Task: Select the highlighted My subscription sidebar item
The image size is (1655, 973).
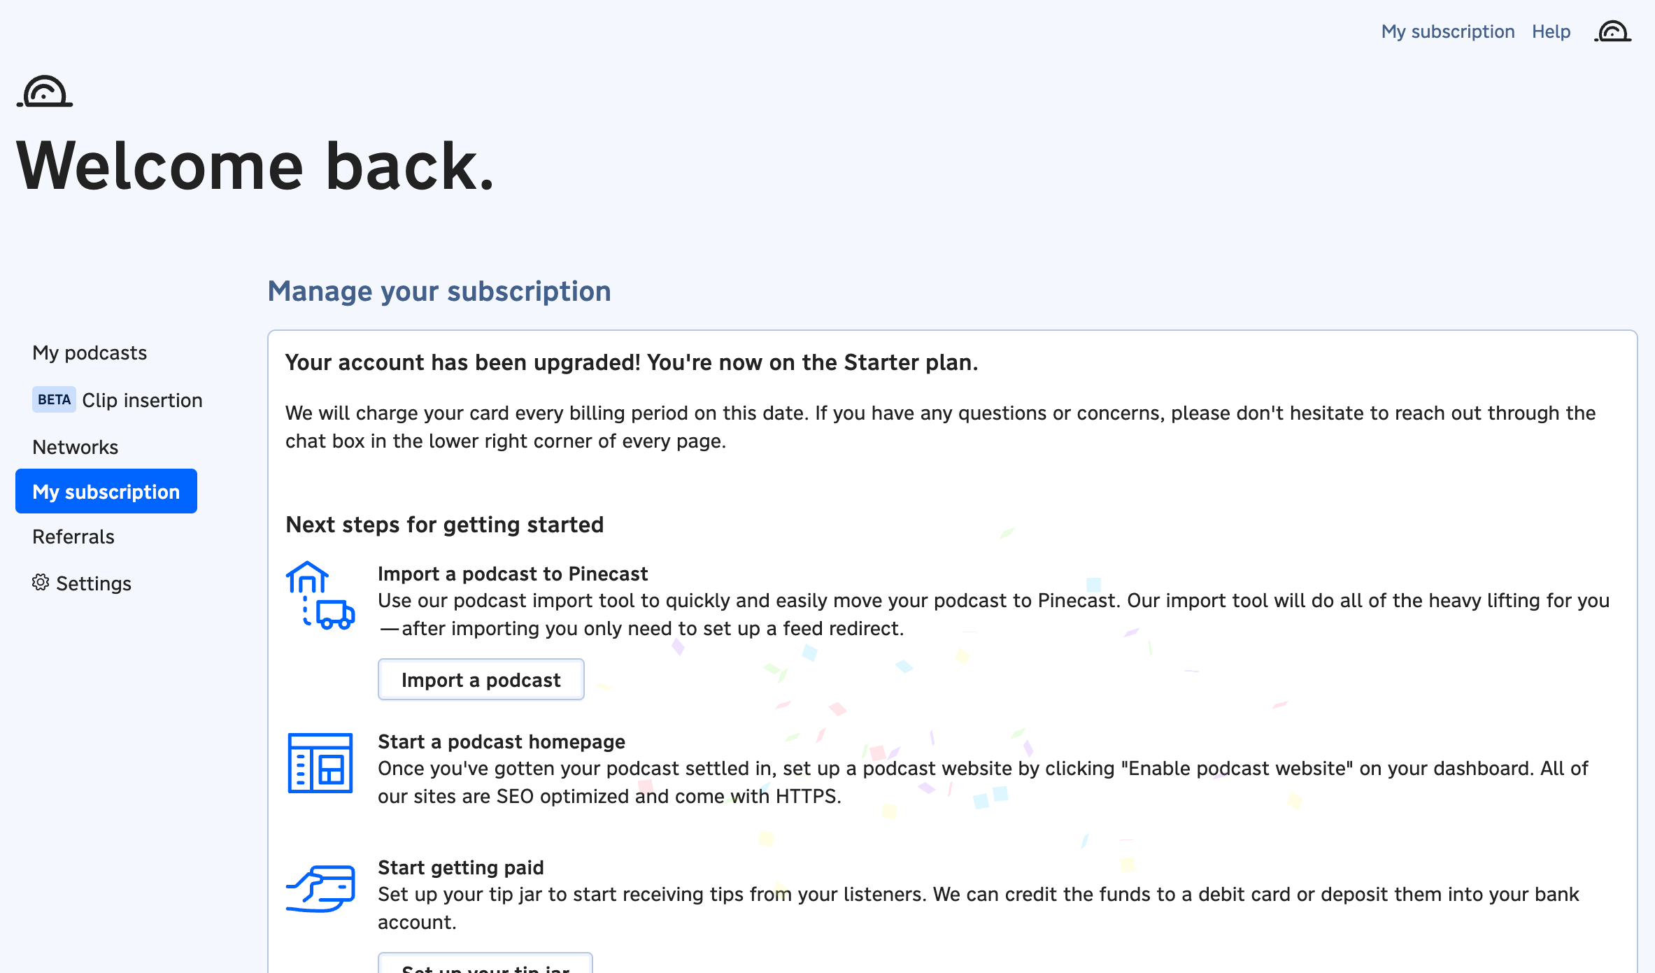Action: coord(106,491)
